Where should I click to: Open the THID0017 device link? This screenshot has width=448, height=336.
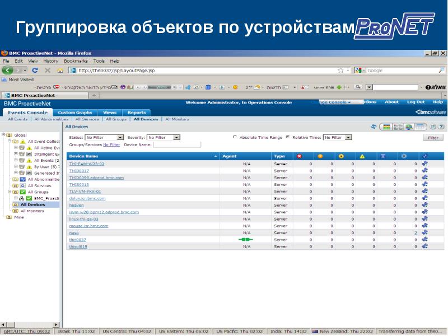pyautogui.click(x=79, y=170)
